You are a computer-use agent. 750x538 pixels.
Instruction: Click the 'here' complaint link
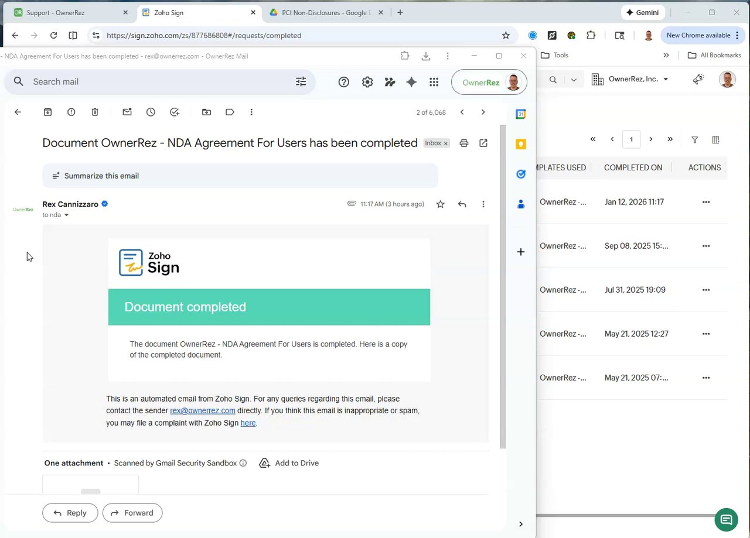[x=248, y=423]
